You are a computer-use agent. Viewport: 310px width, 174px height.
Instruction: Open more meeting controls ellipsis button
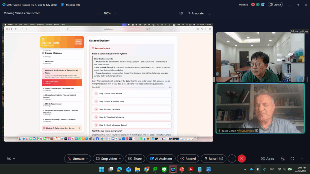pyautogui.click(x=232, y=159)
